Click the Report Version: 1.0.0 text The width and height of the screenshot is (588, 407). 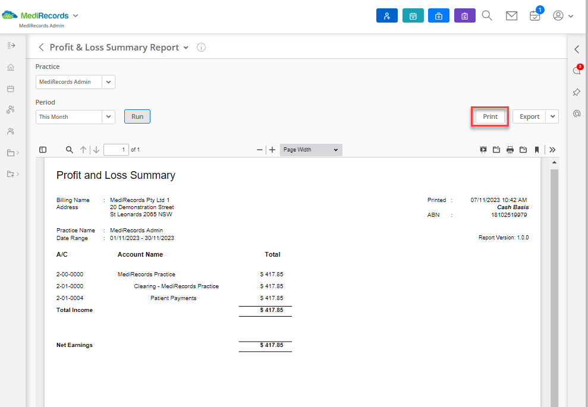point(504,238)
